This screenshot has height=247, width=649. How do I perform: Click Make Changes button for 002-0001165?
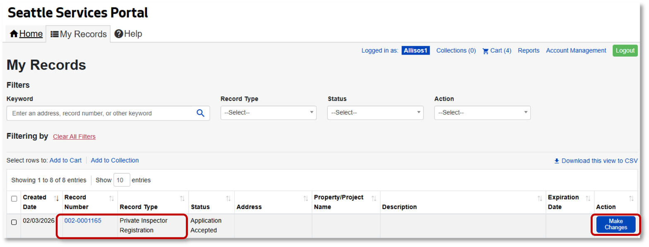[616, 224]
